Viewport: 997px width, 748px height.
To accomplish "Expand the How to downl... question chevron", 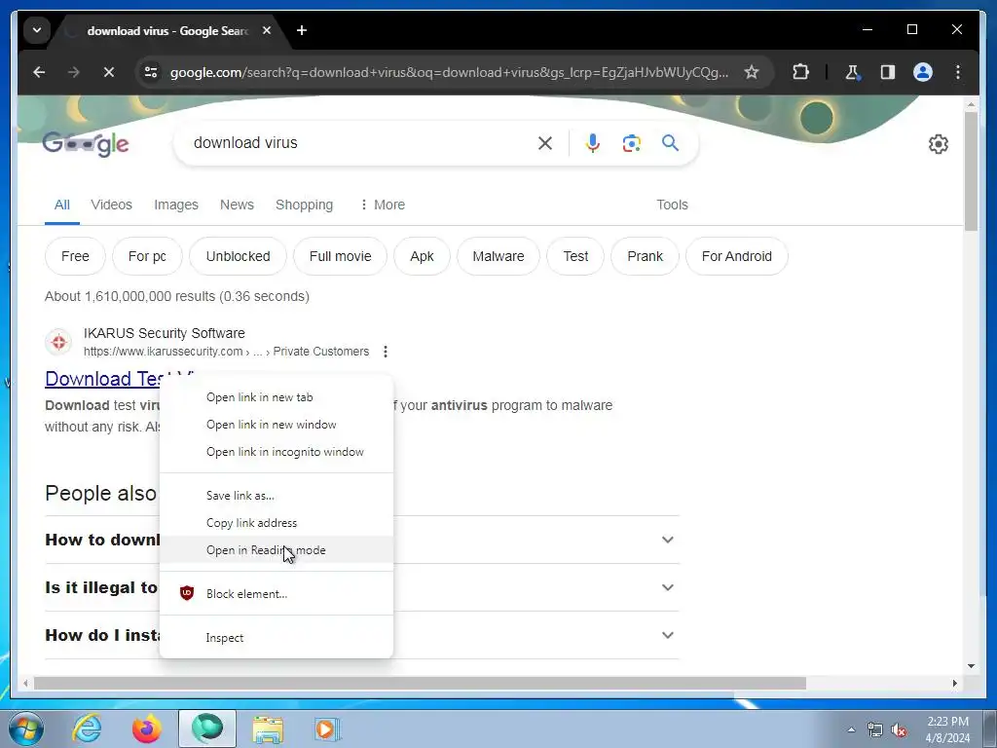I will [x=668, y=540].
